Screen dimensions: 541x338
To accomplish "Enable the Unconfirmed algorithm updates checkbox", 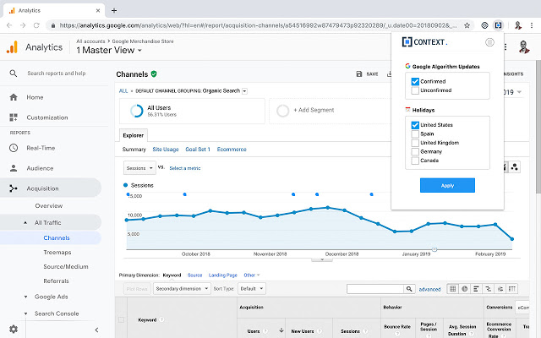I will point(415,90).
